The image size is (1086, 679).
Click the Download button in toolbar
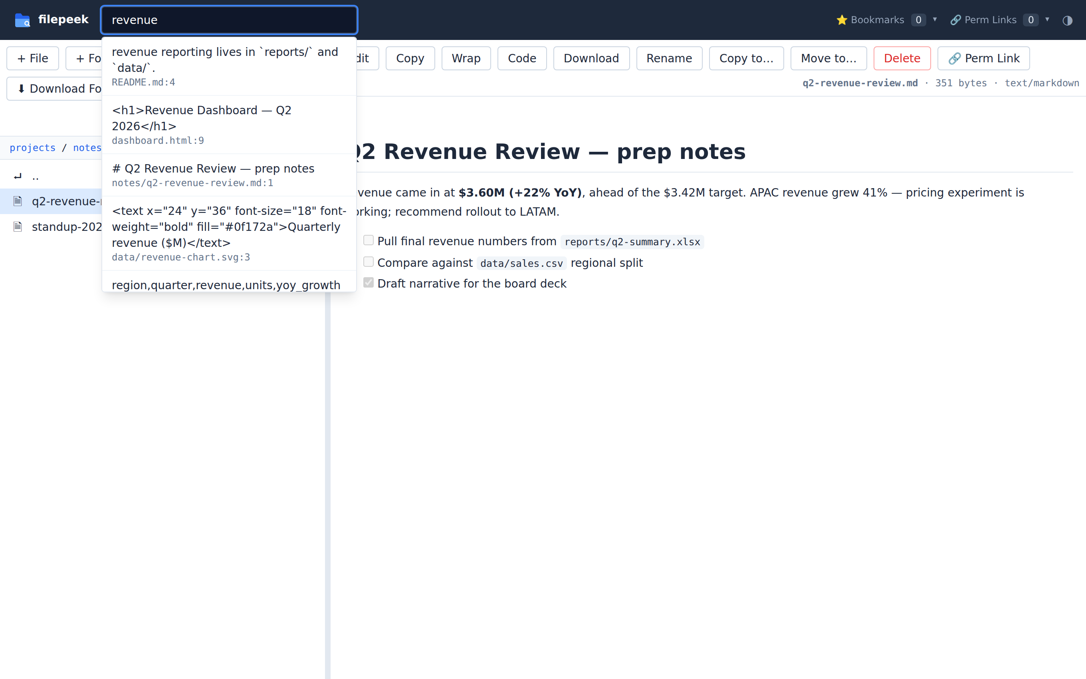click(591, 58)
